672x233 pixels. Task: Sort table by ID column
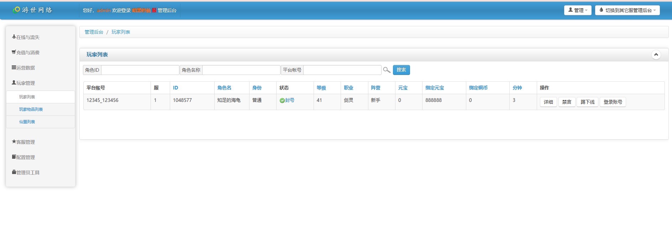coord(175,88)
